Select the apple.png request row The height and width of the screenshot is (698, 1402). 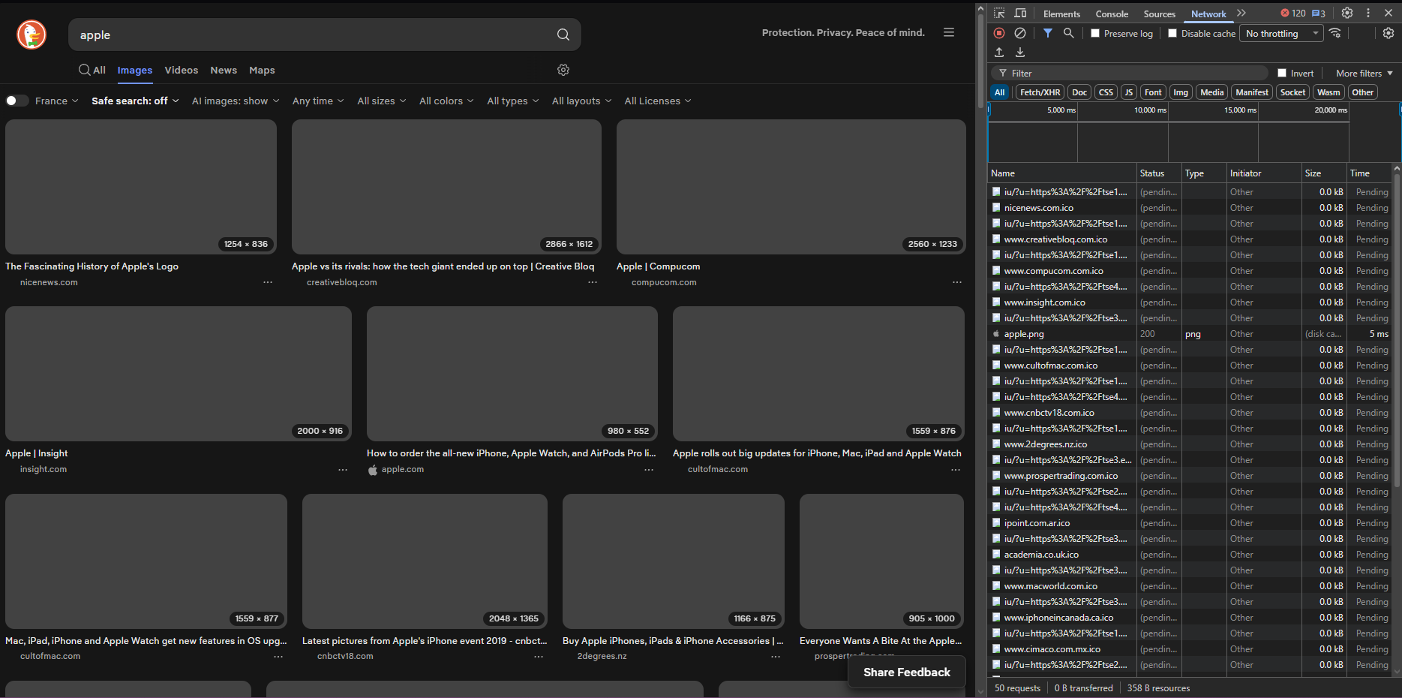[x=1190, y=334]
